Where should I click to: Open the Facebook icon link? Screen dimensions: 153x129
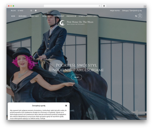point(36,11)
